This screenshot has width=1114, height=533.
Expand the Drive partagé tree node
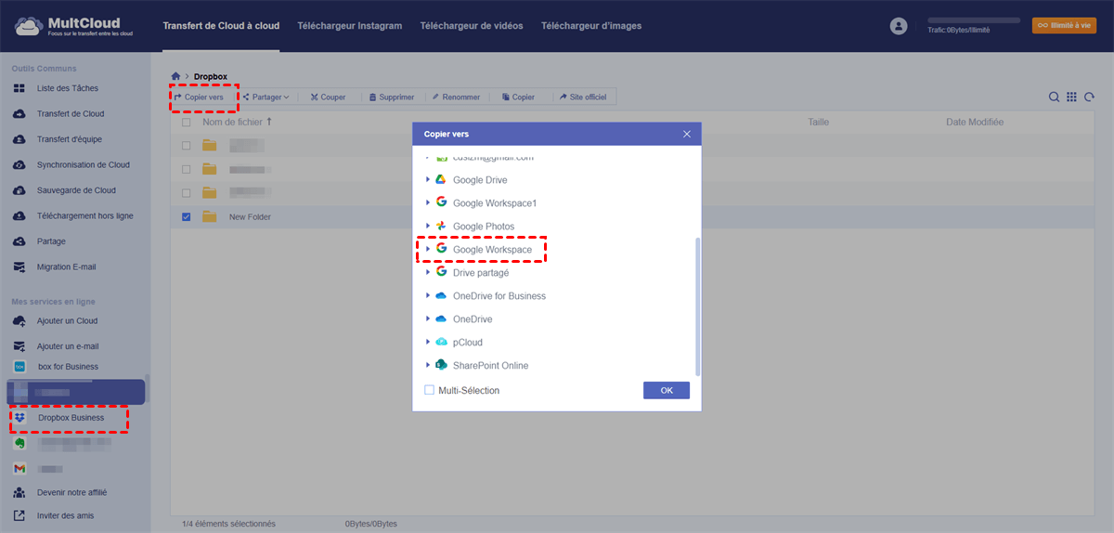click(428, 272)
